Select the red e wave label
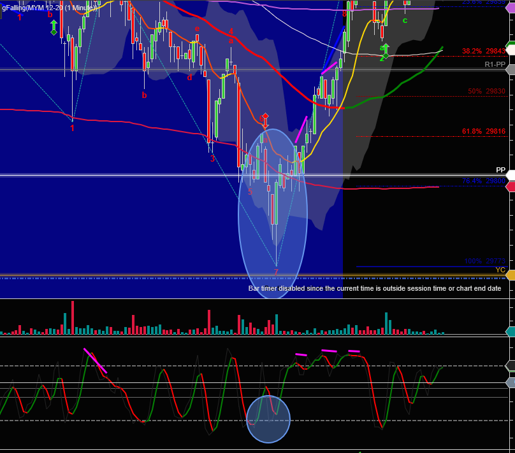Screen dimensions: 515x453 (x=197, y=29)
